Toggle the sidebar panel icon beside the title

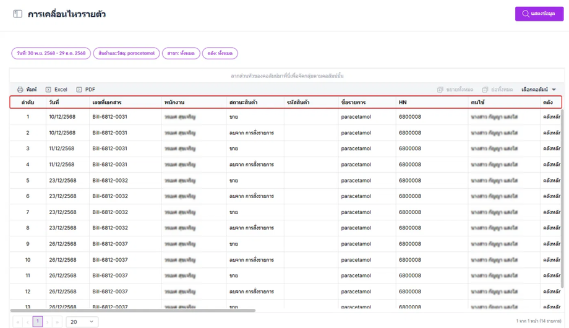tap(18, 14)
